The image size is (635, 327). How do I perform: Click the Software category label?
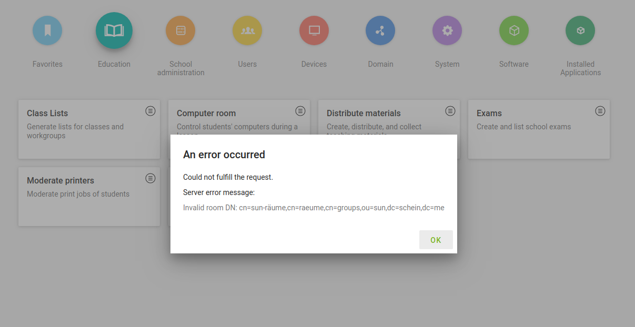coord(514,64)
